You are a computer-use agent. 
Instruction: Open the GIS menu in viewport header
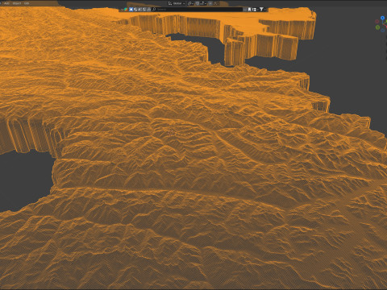click(27, 3)
